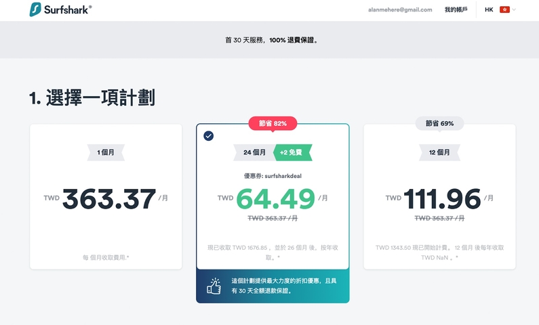
Task: Click the alanmehere@gmail.com email text
Action: pos(400,9)
